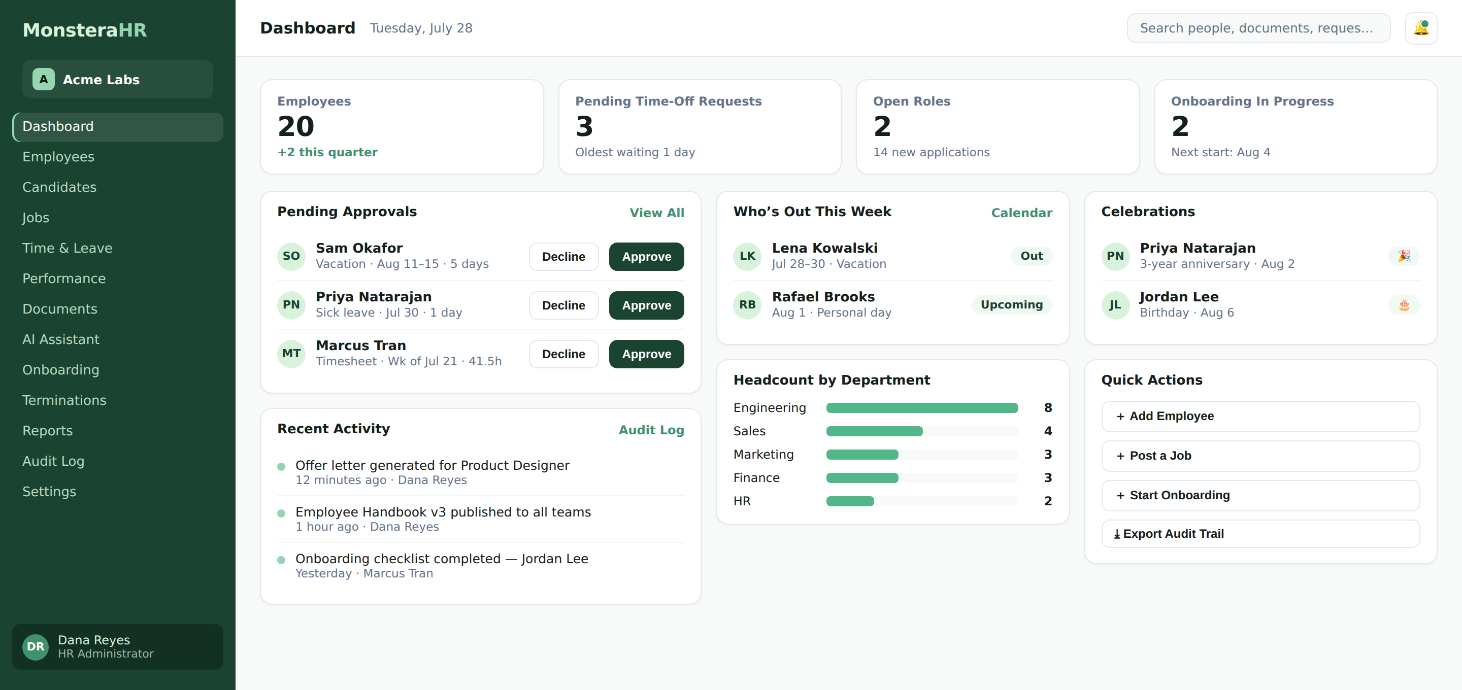Click Lena Kowalski's Out status badge
Image resolution: width=1462 pixels, height=690 pixels.
click(x=1031, y=256)
